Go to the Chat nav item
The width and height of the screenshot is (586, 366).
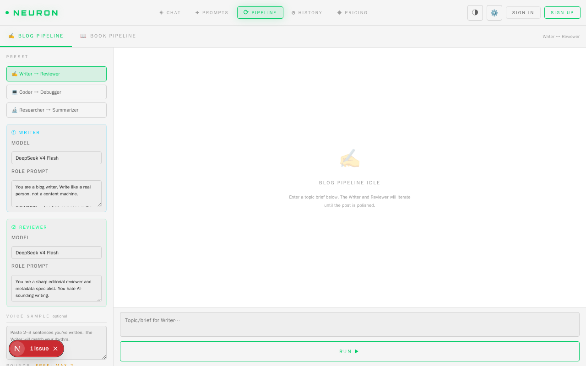[x=170, y=13]
